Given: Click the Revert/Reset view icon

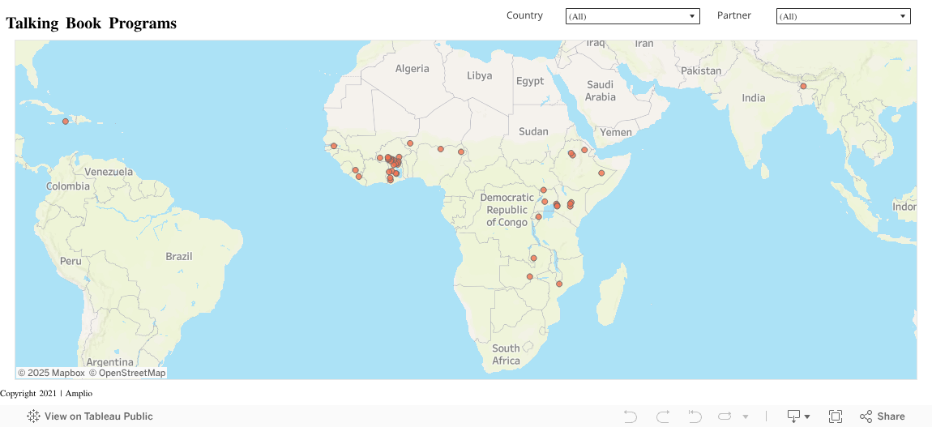Looking at the screenshot, I should tap(695, 416).
